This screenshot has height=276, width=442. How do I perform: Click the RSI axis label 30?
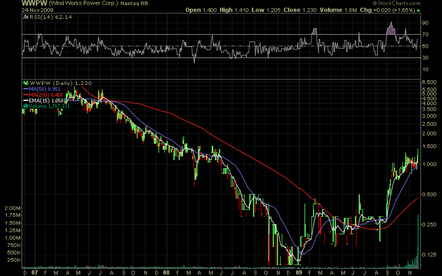(x=425, y=58)
